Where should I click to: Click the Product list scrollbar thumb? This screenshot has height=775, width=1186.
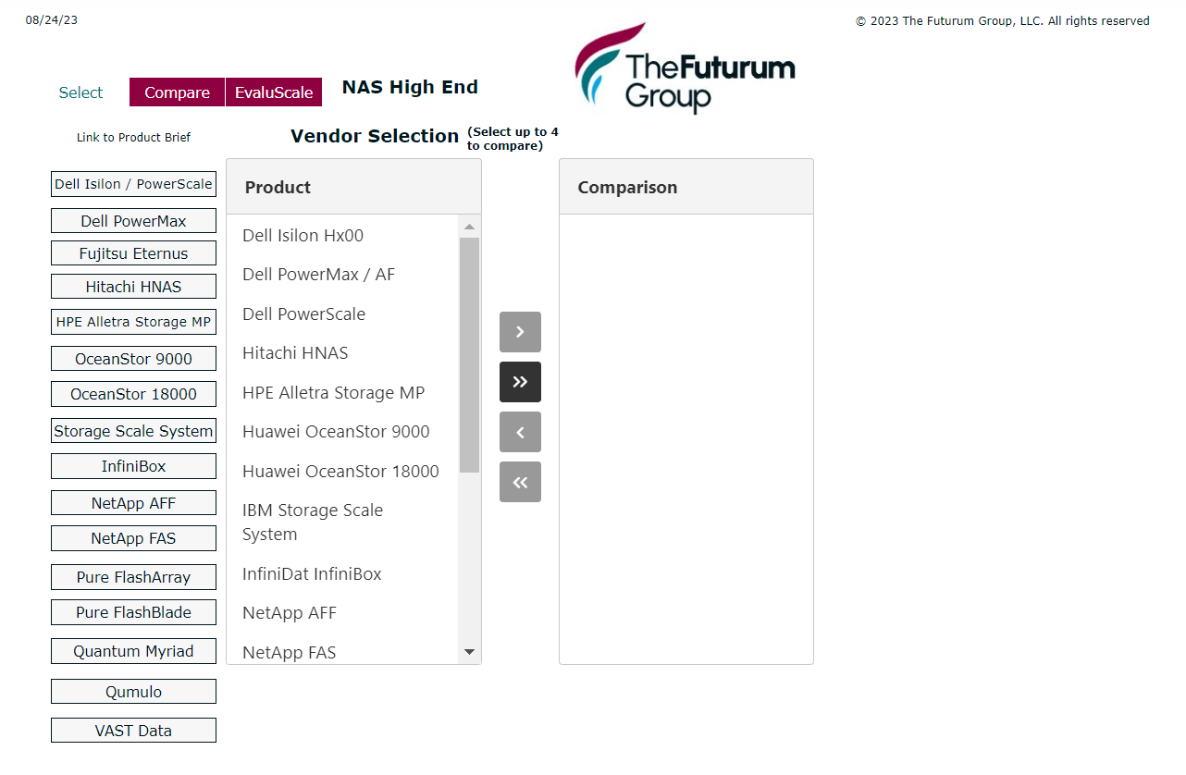pyautogui.click(x=469, y=355)
